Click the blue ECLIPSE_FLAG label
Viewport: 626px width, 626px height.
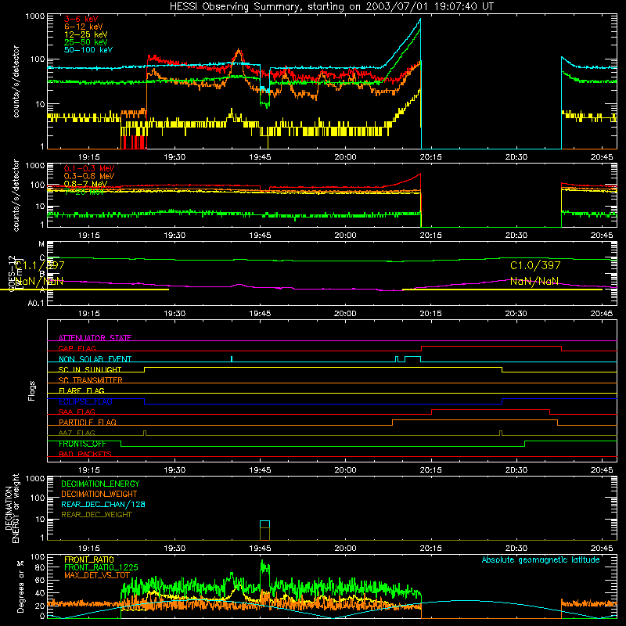click(x=85, y=401)
